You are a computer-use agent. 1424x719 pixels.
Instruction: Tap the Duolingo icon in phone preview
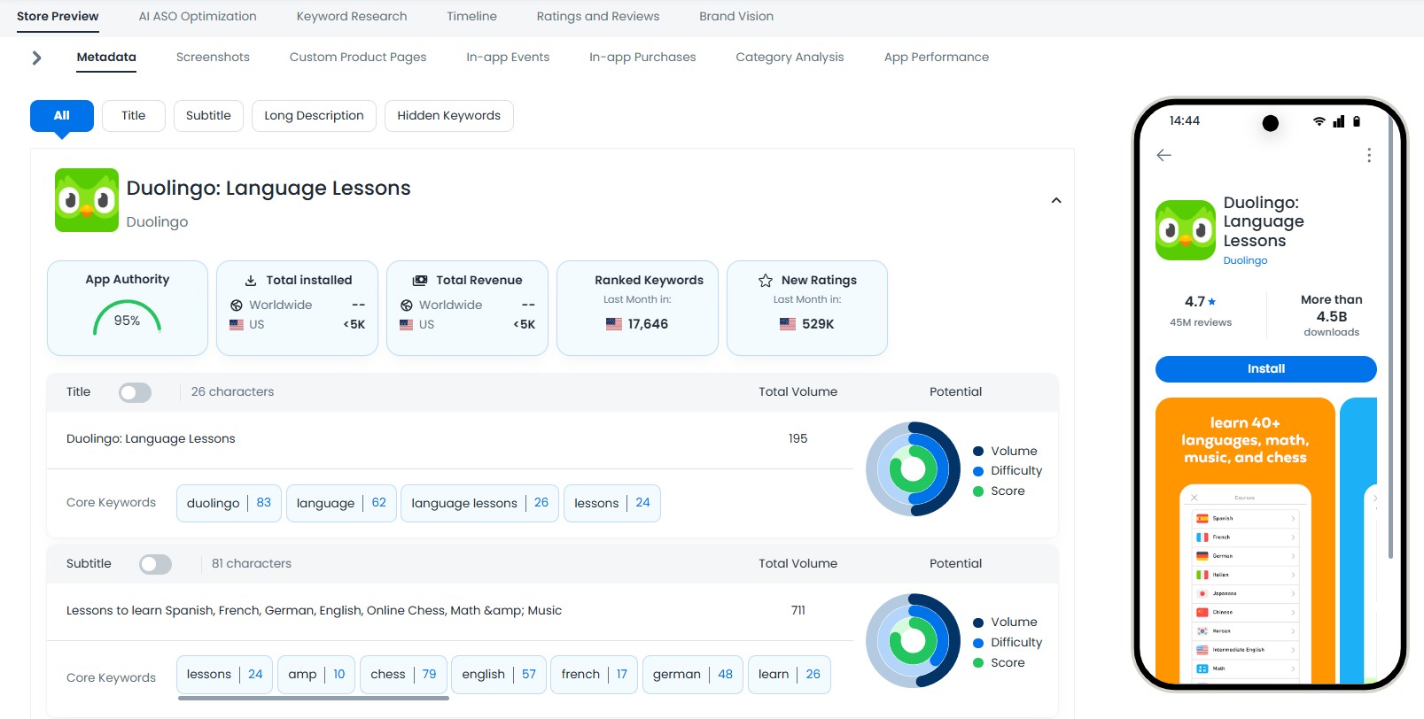(x=1186, y=230)
